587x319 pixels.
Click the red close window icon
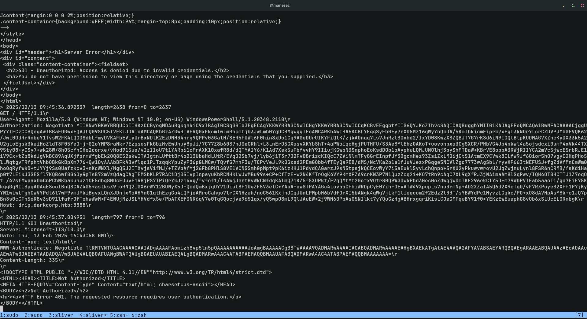(582, 6)
